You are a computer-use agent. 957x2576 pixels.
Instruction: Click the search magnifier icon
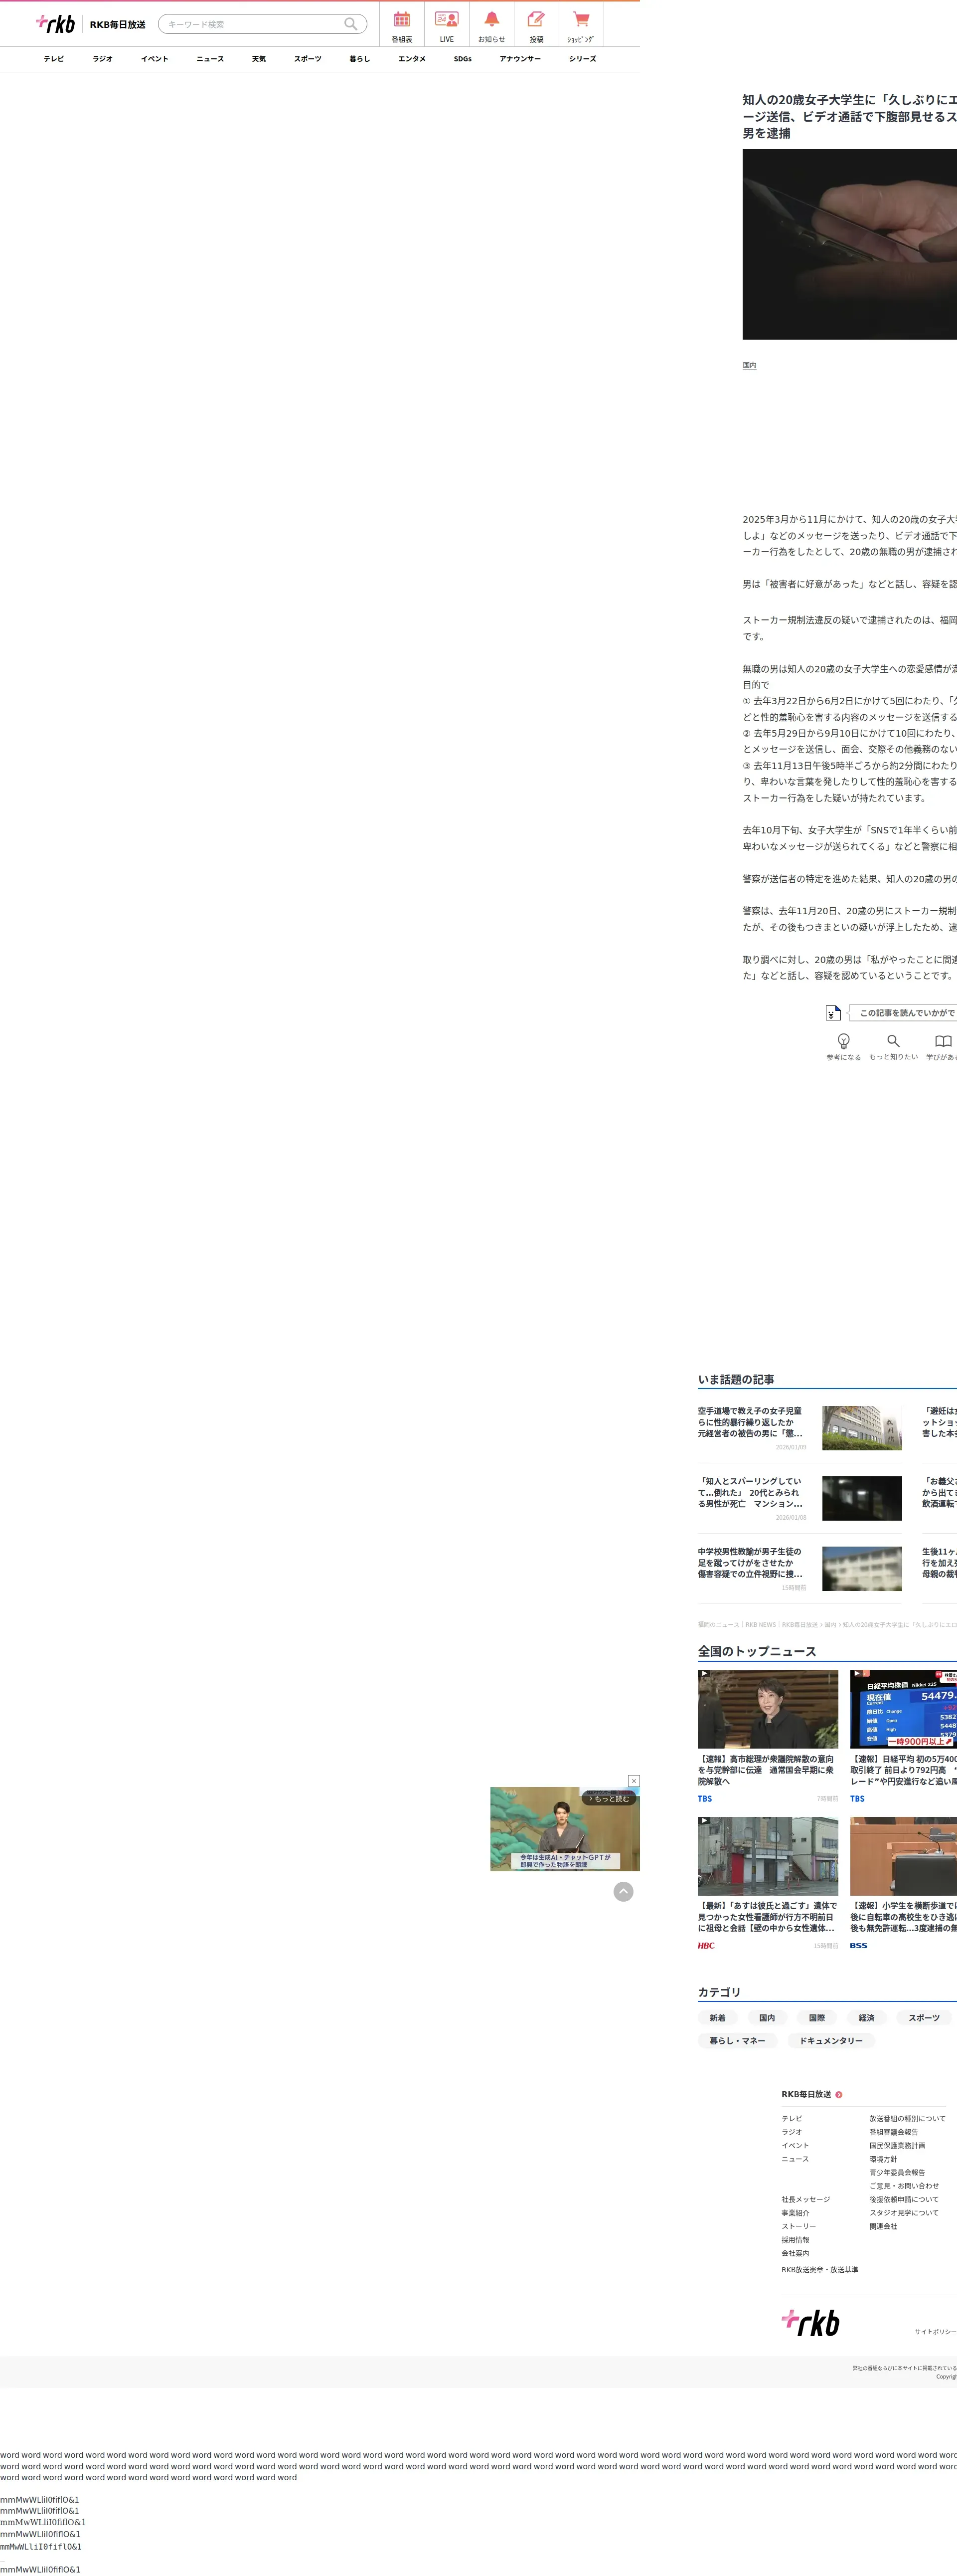[x=350, y=24]
